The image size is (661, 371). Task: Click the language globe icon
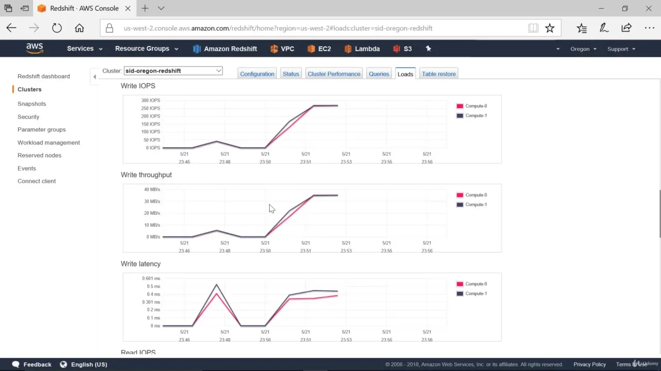click(64, 364)
